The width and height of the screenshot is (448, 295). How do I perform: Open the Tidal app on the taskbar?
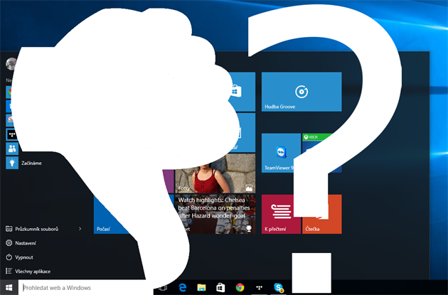259,288
